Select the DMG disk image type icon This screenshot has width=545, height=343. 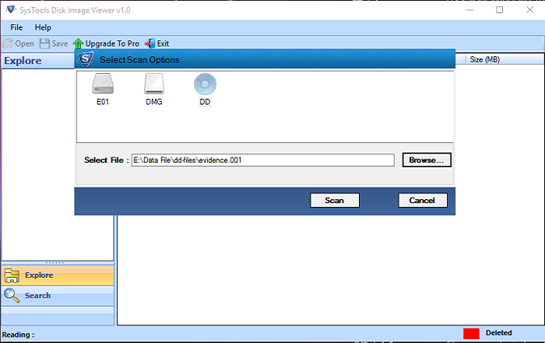pos(154,89)
